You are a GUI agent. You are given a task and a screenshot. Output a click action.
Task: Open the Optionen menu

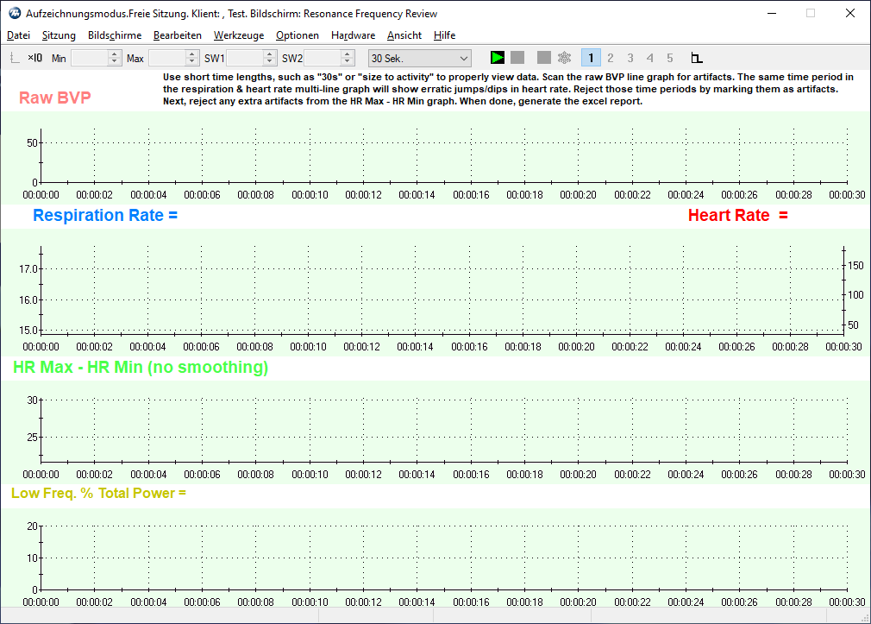tap(298, 35)
